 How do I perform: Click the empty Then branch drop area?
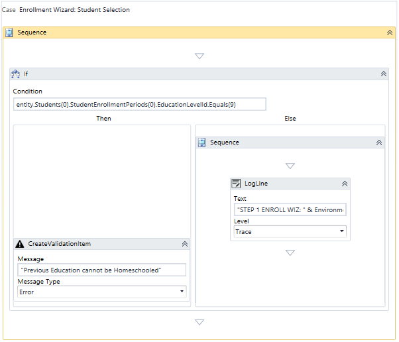tap(101, 179)
